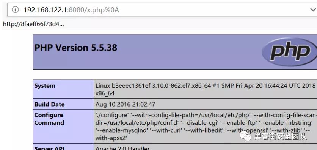Click the 黑客街安全团队 watermark text
Screen dimensions: 317x150
pyautogui.click(x=280, y=136)
